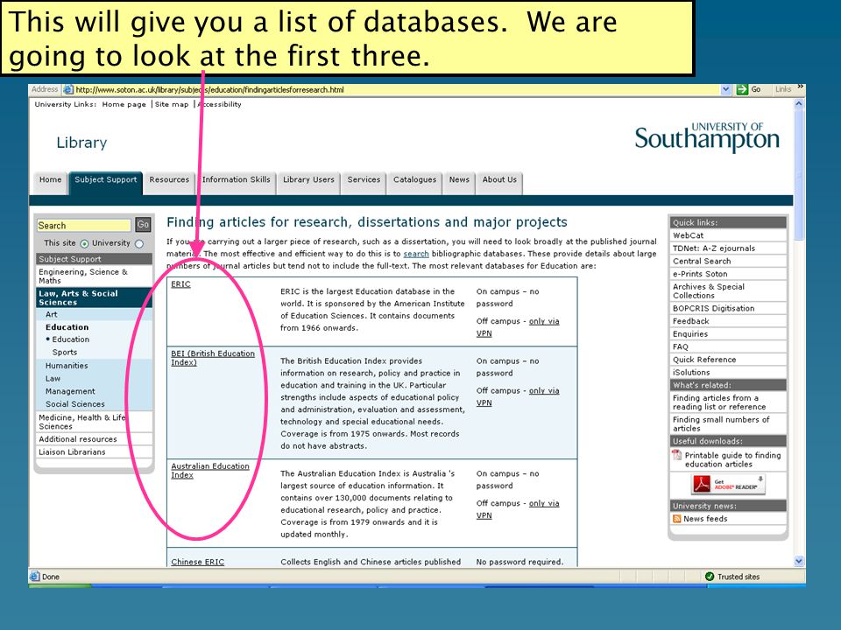
Task: Click the RSS icon beside News feeds
Action: pyautogui.click(x=677, y=519)
